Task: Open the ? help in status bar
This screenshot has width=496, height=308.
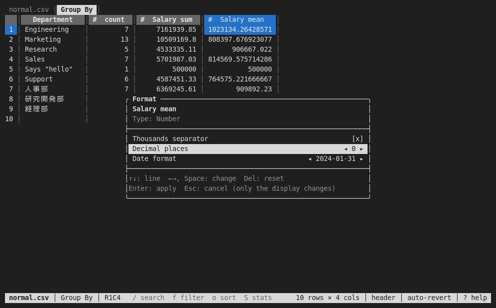Action: click(475, 298)
